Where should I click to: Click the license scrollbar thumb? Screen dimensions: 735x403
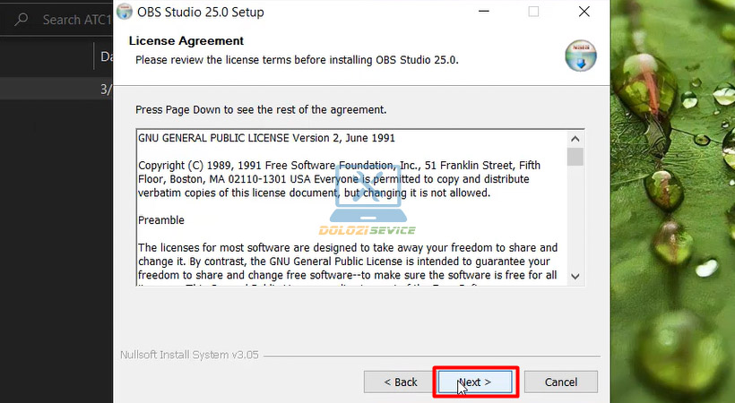(575, 157)
